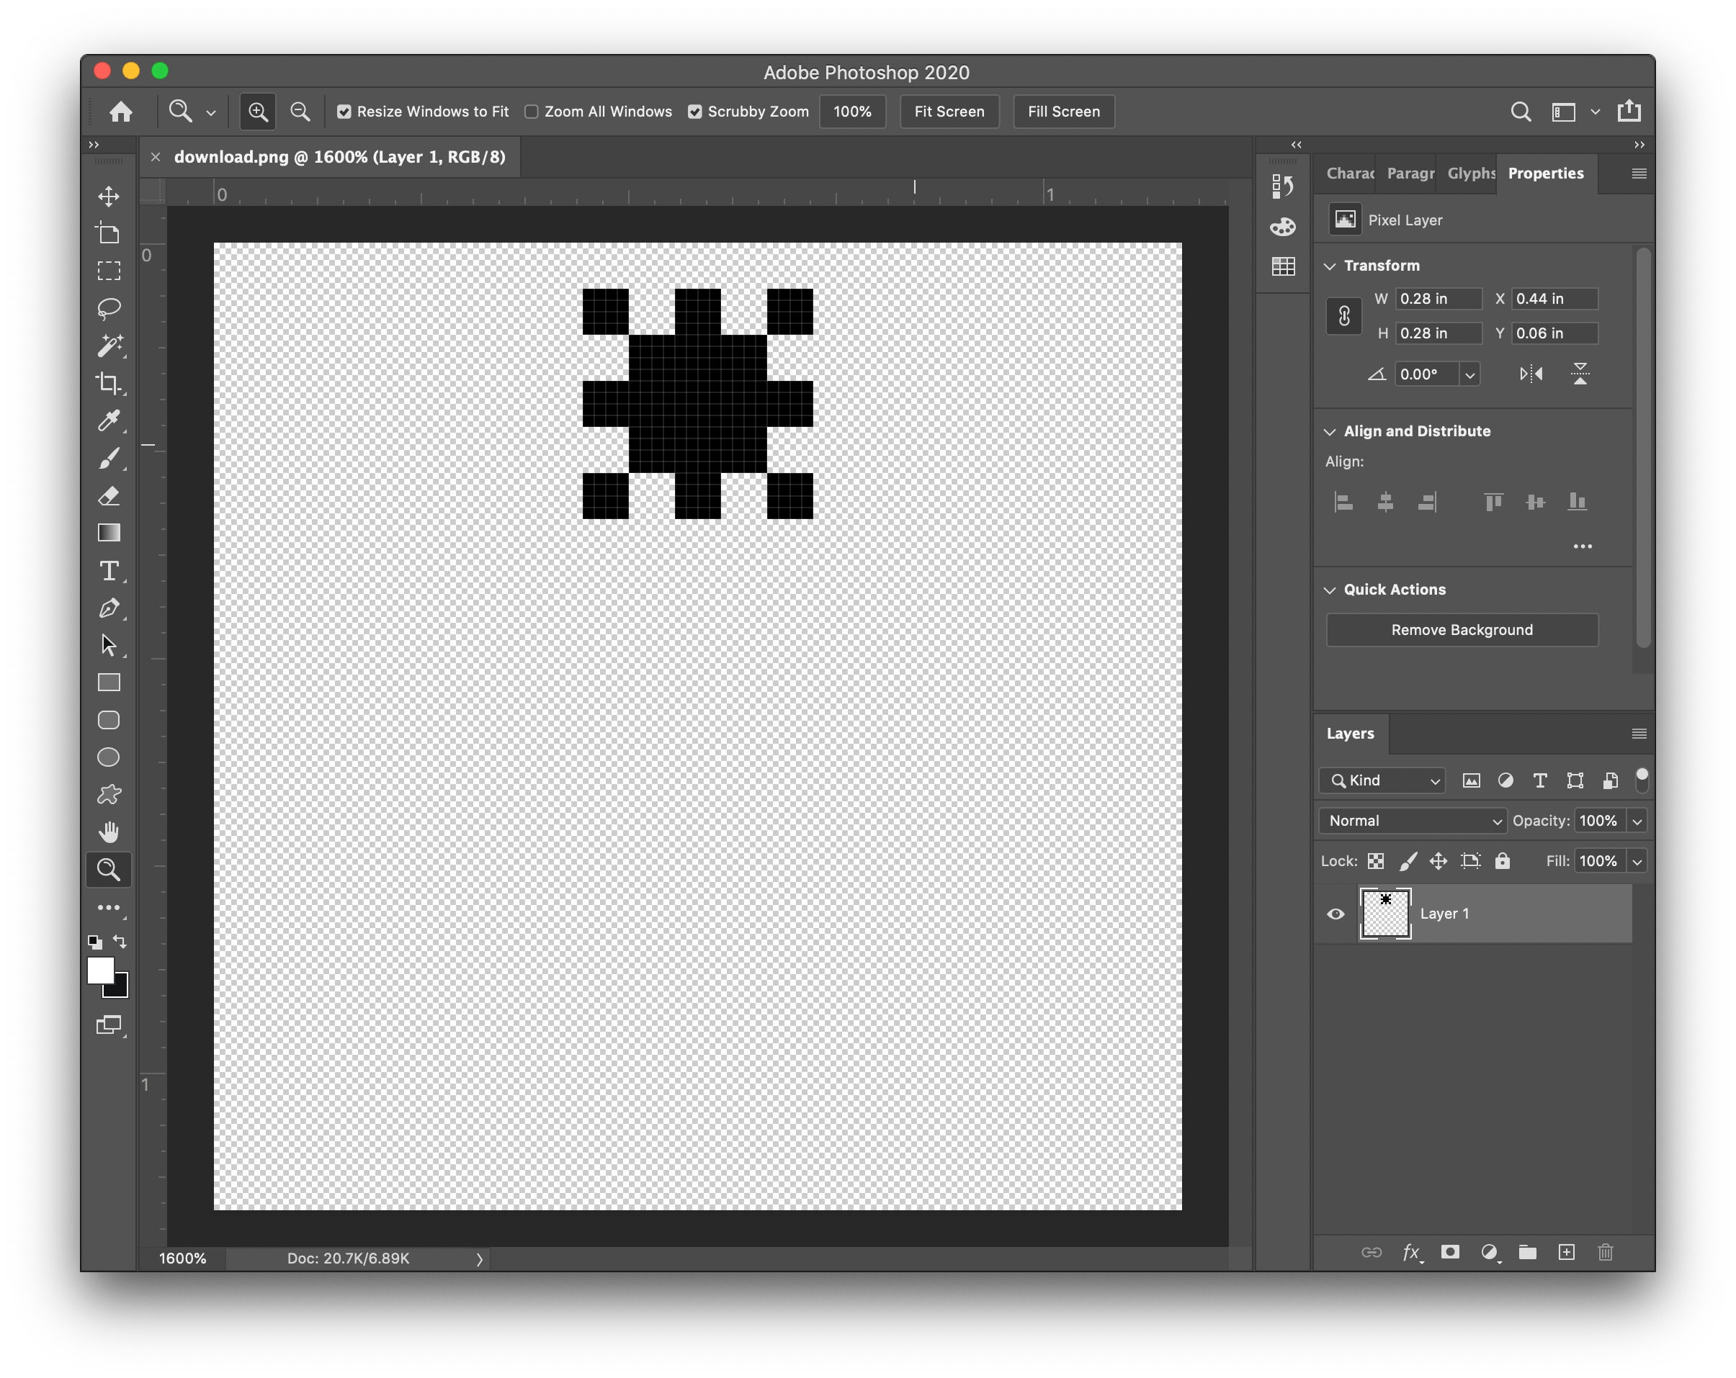Image resolution: width=1736 pixels, height=1378 pixels.
Task: Switch to the Glyphs tab
Action: [x=1470, y=173]
